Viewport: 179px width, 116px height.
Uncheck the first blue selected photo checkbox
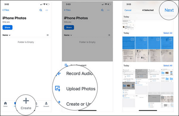132,40
